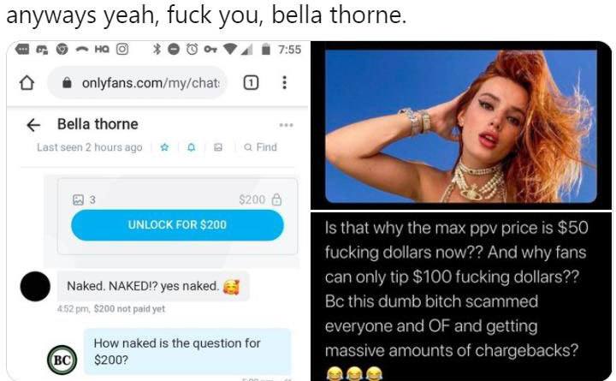
Task: Open chat options three-dot menu
Action: tap(286, 125)
